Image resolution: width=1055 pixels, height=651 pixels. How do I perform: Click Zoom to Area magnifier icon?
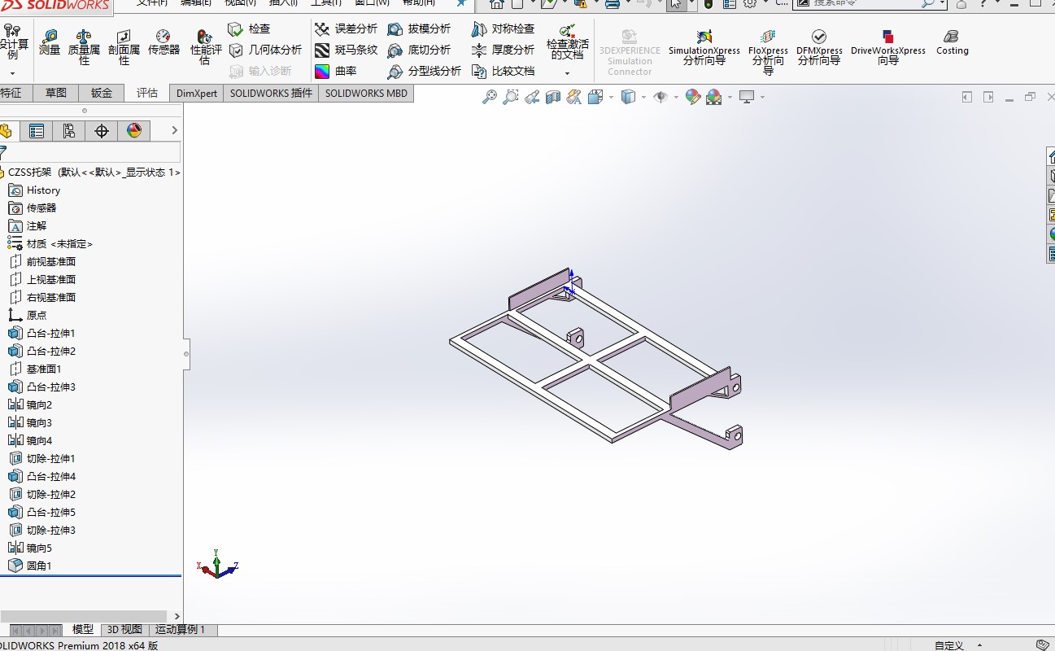point(511,98)
